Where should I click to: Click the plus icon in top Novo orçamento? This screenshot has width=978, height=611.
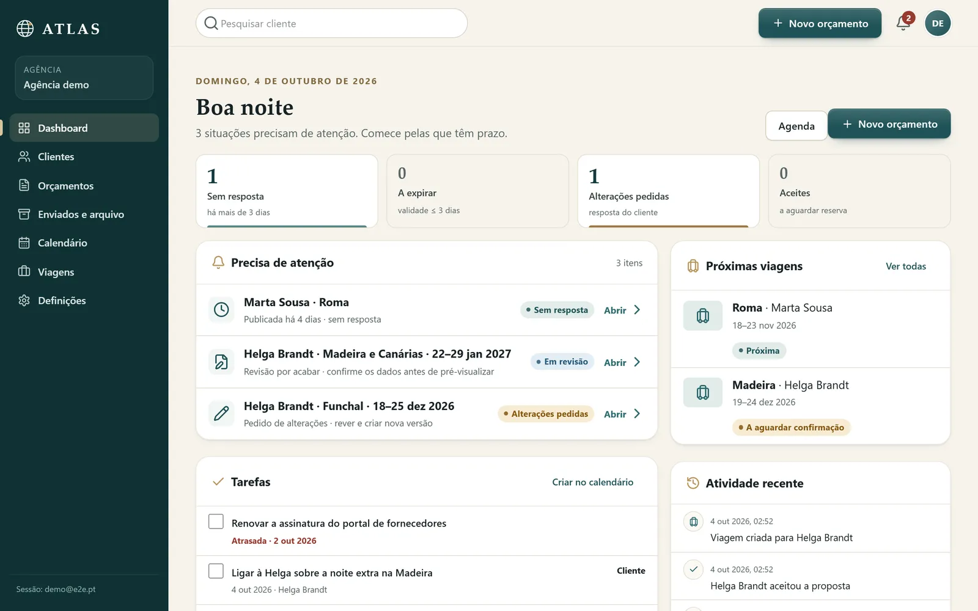[x=778, y=23]
